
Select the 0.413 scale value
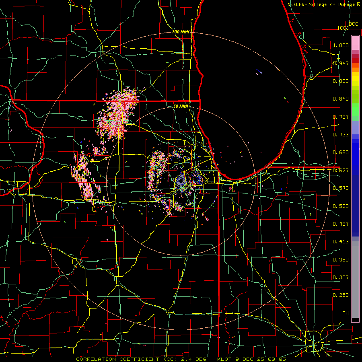[x=341, y=242]
